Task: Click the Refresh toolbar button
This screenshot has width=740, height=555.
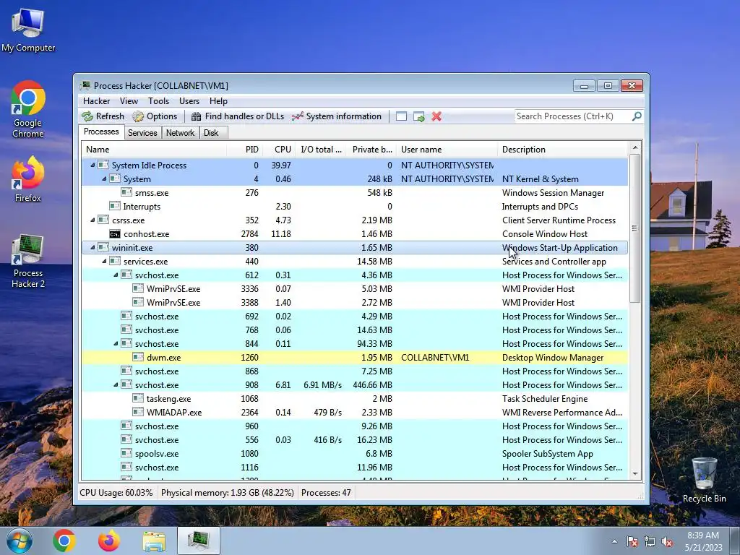Action: (103, 116)
